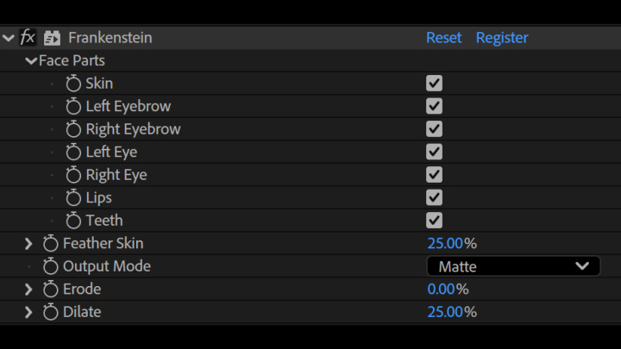Toggle the Lips stopwatch
The height and width of the screenshot is (349, 621).
coord(73,198)
